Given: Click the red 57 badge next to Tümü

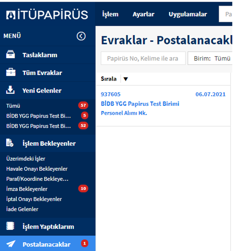Looking at the screenshot, I should point(83,105).
